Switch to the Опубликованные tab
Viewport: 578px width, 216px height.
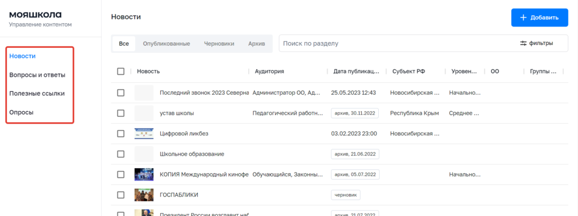[x=167, y=43]
